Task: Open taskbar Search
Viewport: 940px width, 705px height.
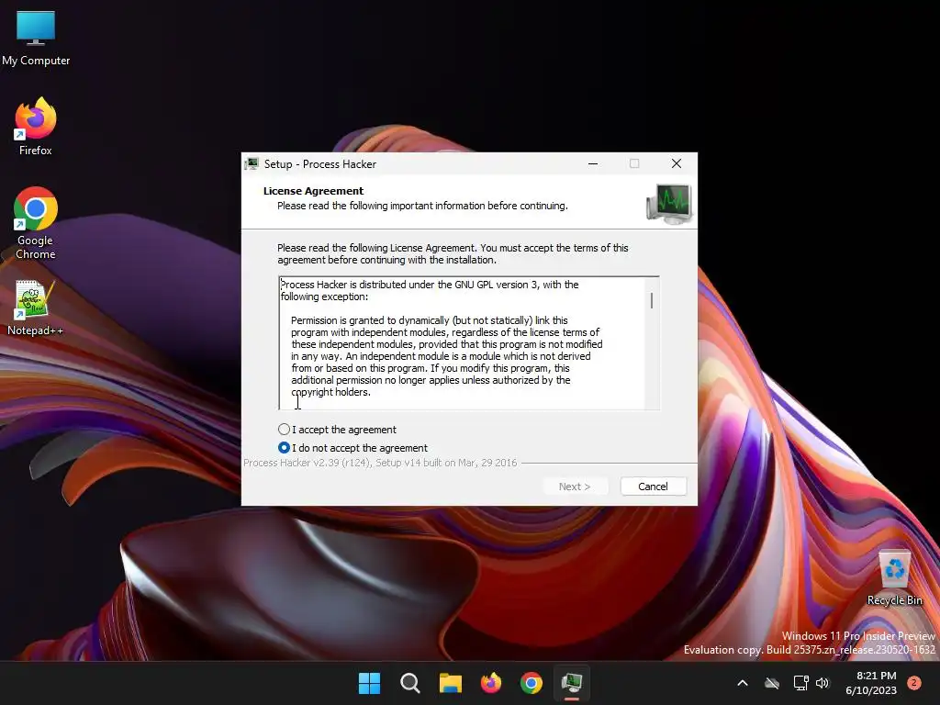Action: [x=410, y=683]
